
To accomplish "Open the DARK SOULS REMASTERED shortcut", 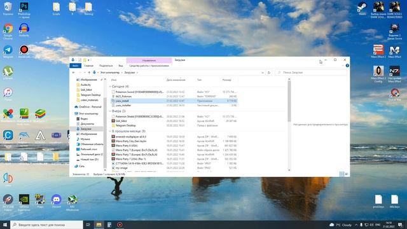I will coord(394,10).
